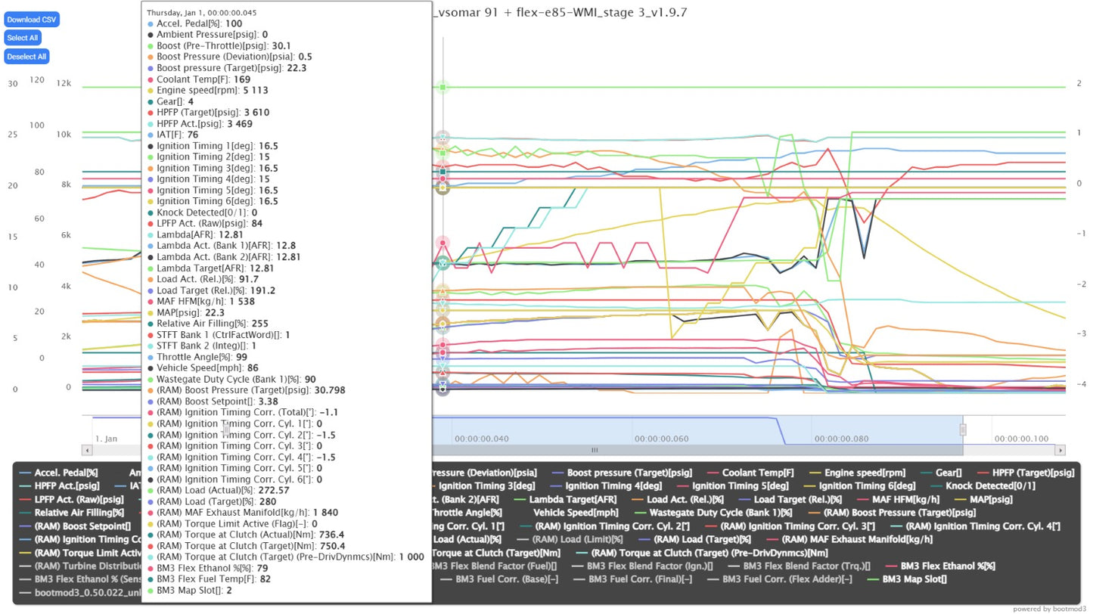1093x614 pixels.
Task: Click the navigator scrollbar right arrow
Action: pos(1059,450)
